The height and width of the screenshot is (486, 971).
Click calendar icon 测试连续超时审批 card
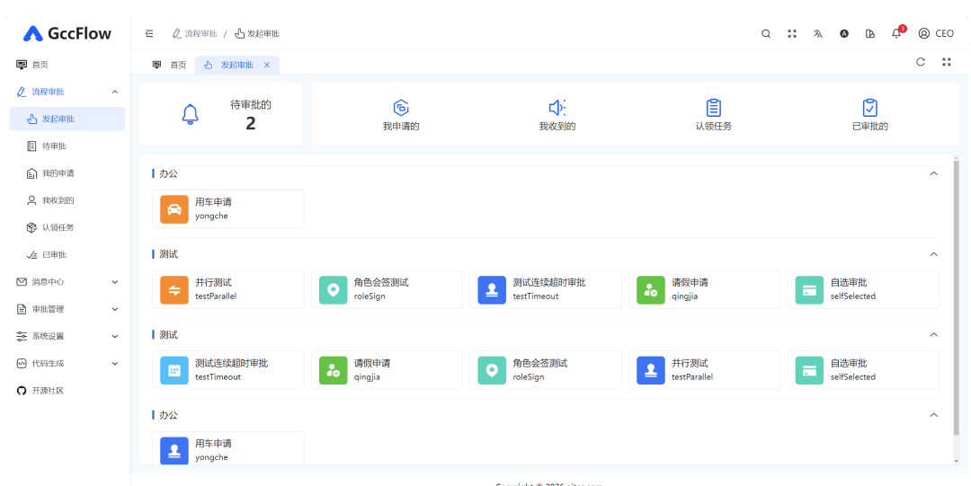tap(174, 370)
